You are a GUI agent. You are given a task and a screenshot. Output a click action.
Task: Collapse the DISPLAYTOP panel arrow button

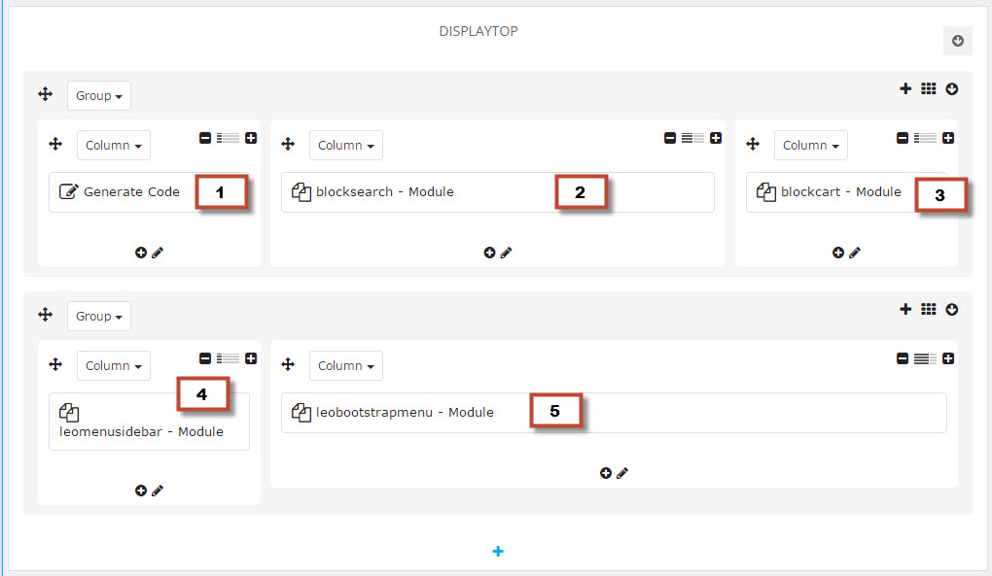tap(957, 41)
